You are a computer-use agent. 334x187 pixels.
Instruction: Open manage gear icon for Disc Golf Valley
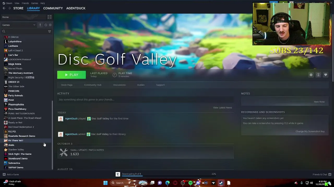pyautogui.click(x=311, y=75)
